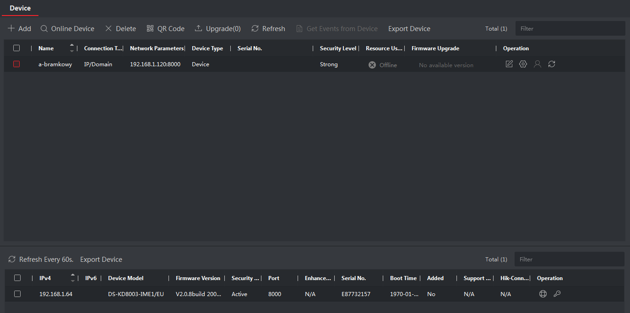The image size is (630, 313).
Task: Click the Add device button
Action: (20, 29)
